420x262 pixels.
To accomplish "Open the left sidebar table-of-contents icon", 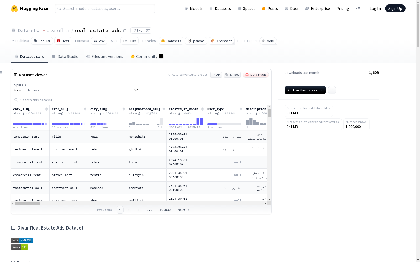I will (x=1, y=72).
